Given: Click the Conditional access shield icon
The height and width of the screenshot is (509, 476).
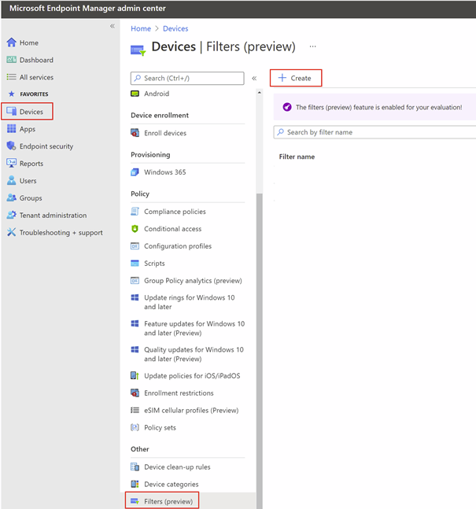Looking at the screenshot, I should click(x=135, y=228).
